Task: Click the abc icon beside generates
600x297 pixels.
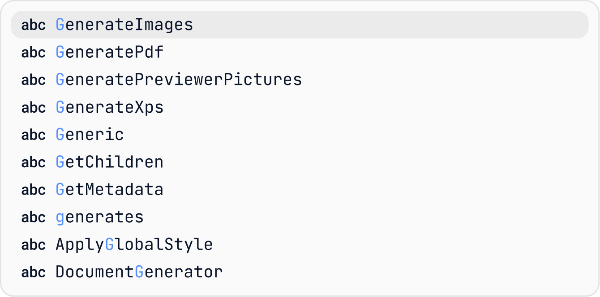Action: point(34,217)
